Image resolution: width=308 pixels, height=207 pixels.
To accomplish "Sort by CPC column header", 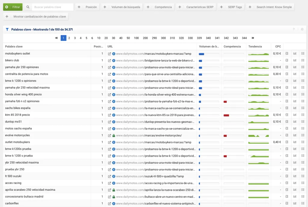I will click(x=278, y=47).
